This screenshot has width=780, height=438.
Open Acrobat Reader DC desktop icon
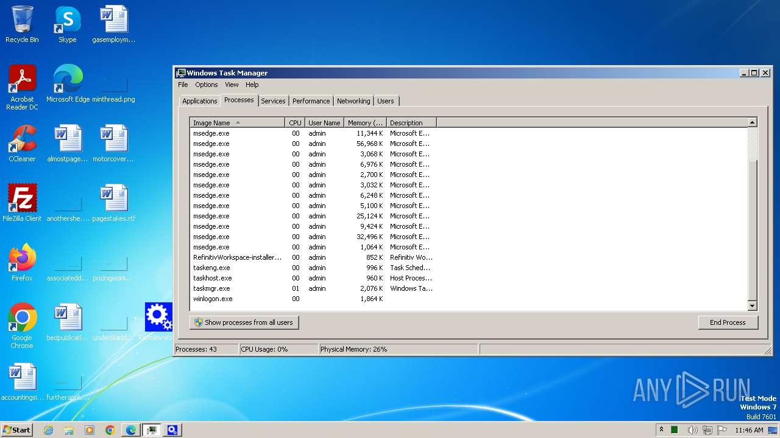[x=22, y=87]
